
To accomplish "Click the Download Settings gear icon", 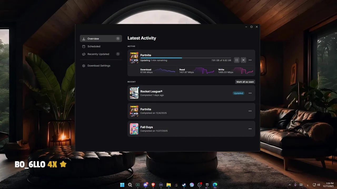I will point(84,66).
